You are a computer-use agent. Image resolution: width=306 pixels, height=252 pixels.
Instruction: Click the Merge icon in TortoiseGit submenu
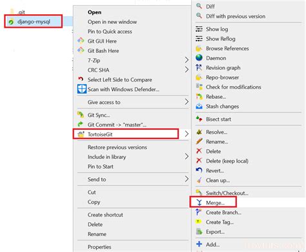pos(199,202)
